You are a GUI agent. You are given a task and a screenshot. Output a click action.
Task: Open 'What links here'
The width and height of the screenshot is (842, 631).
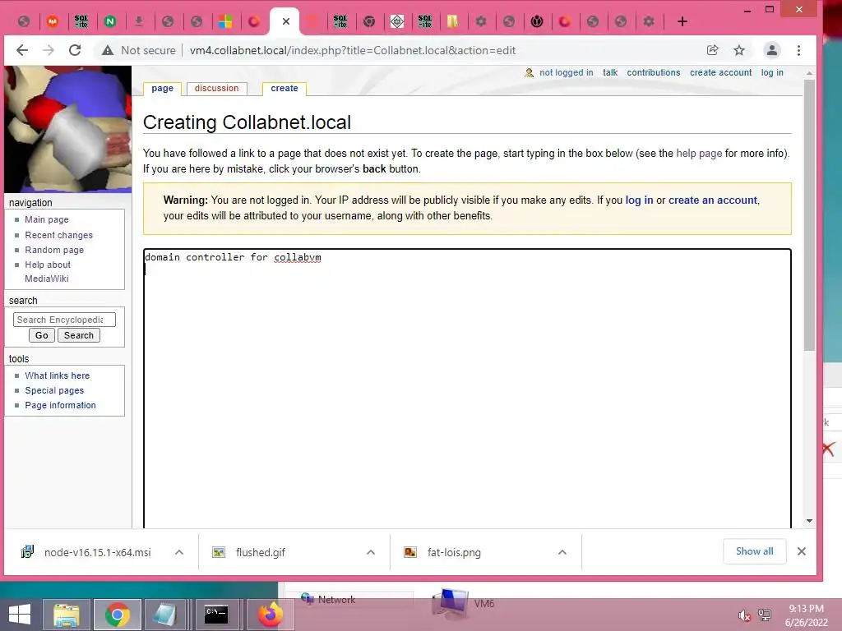(57, 375)
